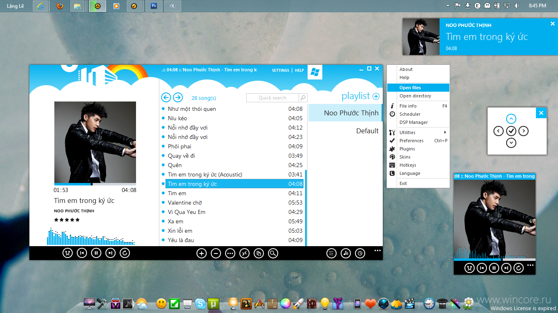Click the Internet Explorer taskbar icon
The width and height of the screenshot is (558, 313).
40,6
